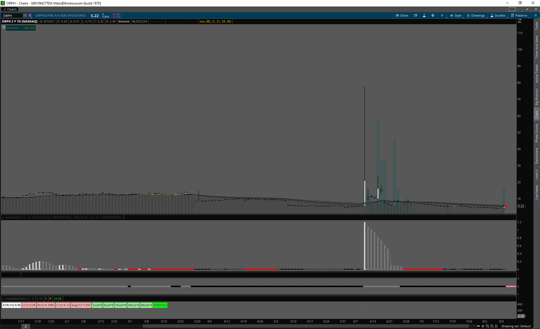Open the Active Trader sidebar tab
Image resolution: width=540 pixels, height=329 pixels.
tap(537, 73)
